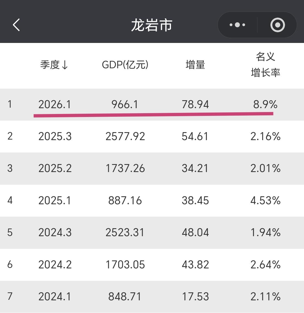Toggle sort order on the 季度 column
This screenshot has width=304, height=313.
[55, 65]
